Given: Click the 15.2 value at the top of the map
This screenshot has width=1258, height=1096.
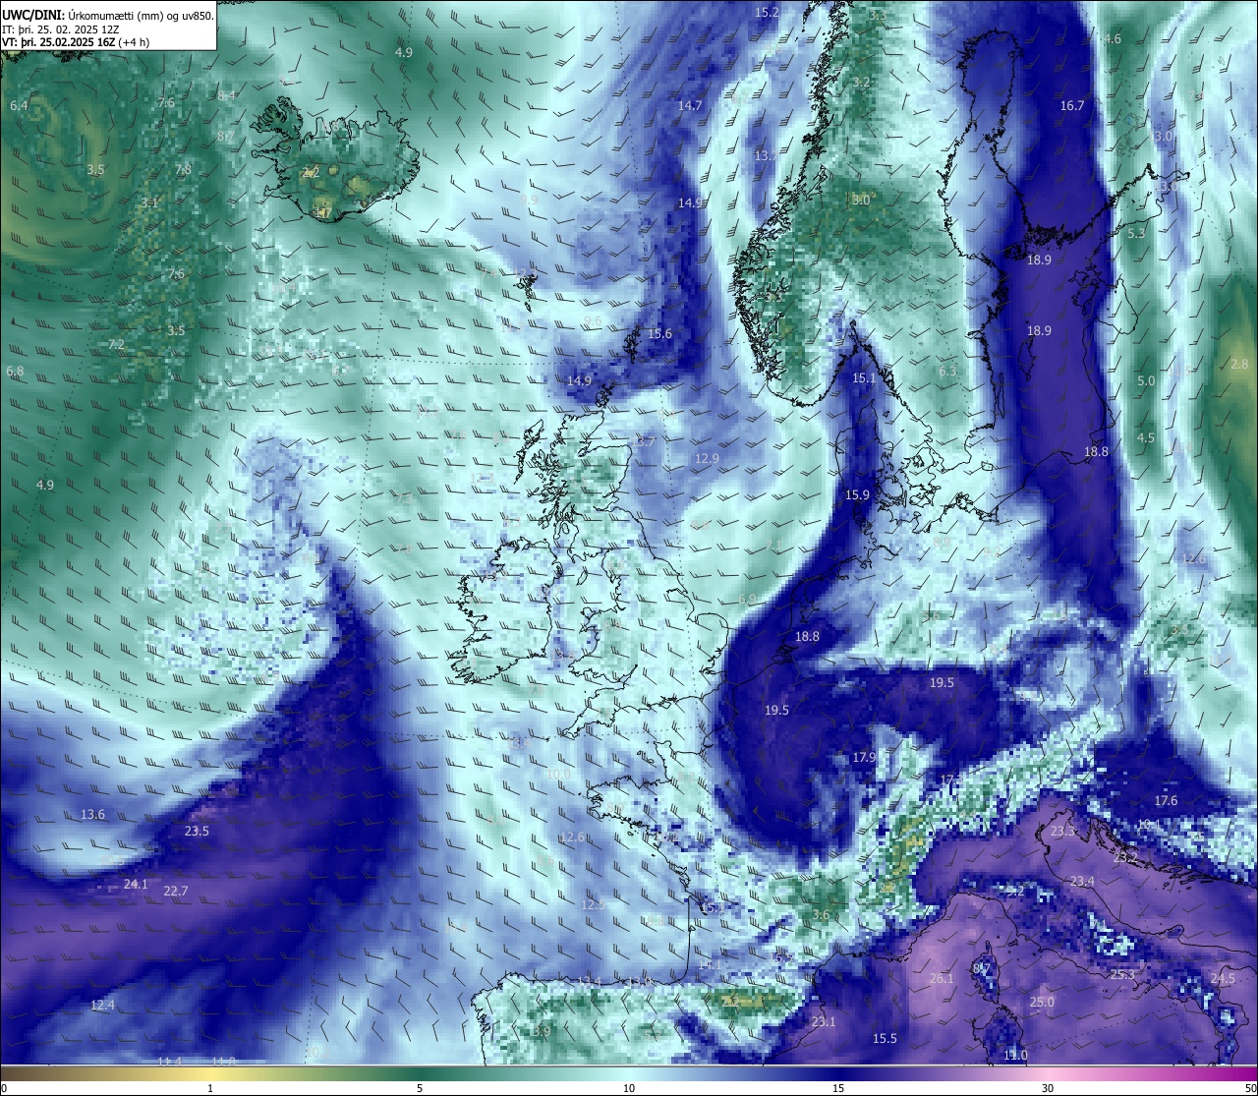Looking at the screenshot, I should click(x=767, y=12).
